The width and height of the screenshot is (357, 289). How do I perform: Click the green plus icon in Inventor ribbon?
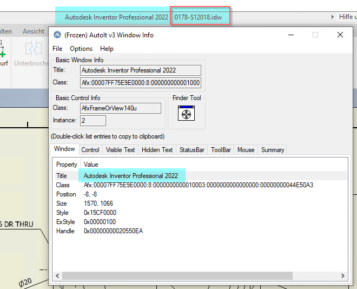(3, 55)
